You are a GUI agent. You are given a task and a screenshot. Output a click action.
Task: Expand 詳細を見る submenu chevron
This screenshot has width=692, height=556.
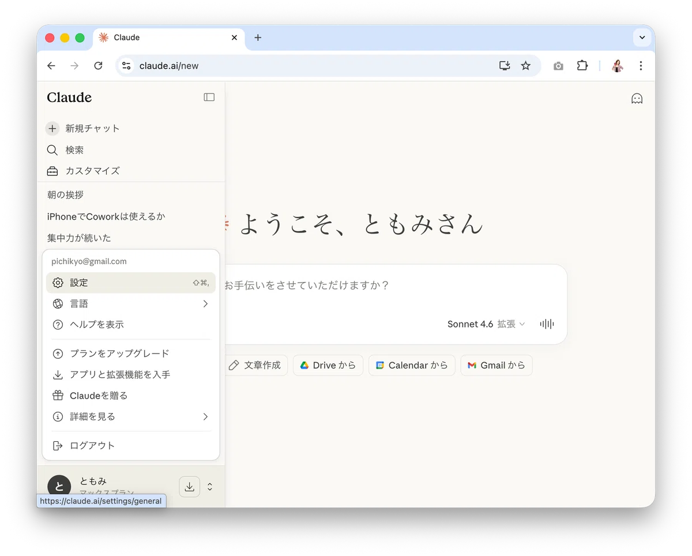(x=205, y=416)
